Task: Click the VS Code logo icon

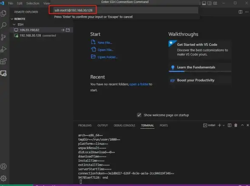Action: (x=2, y=3)
